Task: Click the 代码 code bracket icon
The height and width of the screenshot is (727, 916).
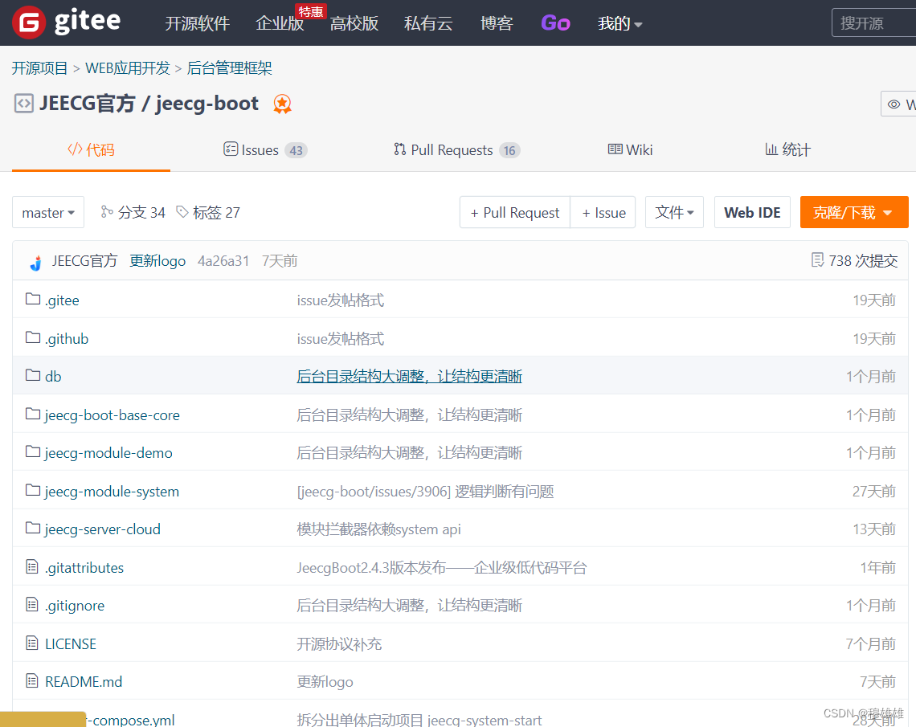Action: point(75,149)
